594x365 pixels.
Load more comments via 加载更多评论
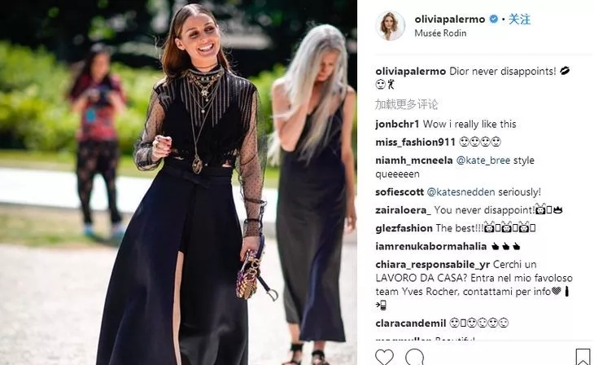point(407,104)
